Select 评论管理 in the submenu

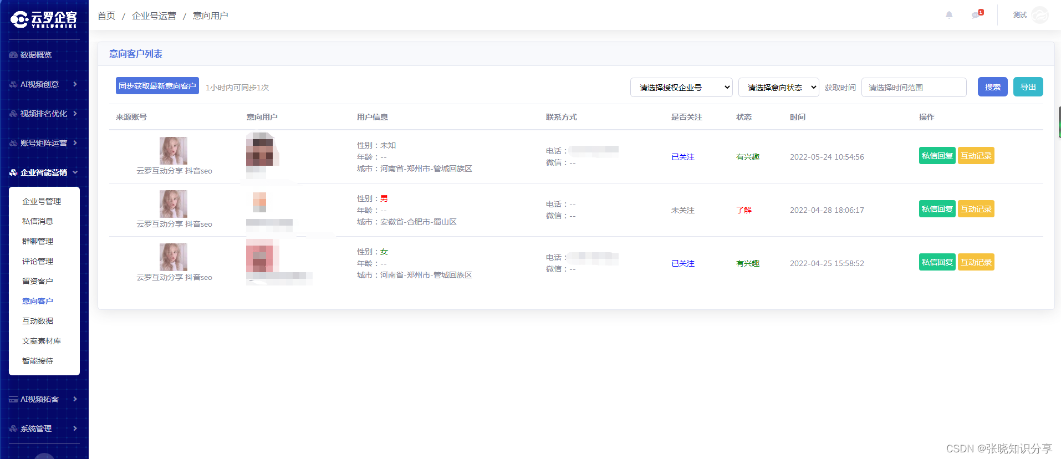38,261
